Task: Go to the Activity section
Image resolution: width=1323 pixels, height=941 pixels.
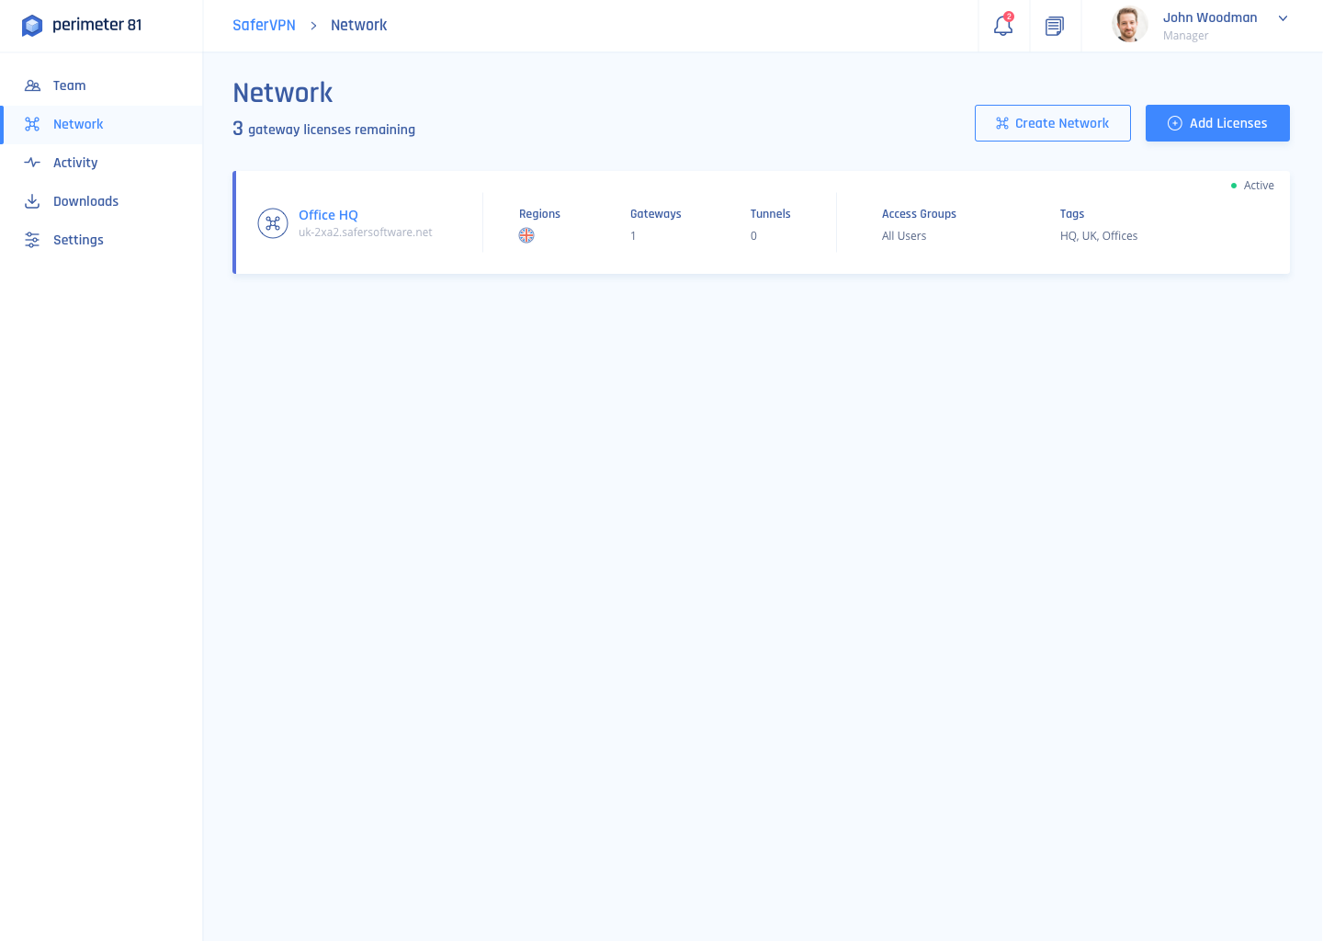Action: (x=101, y=163)
